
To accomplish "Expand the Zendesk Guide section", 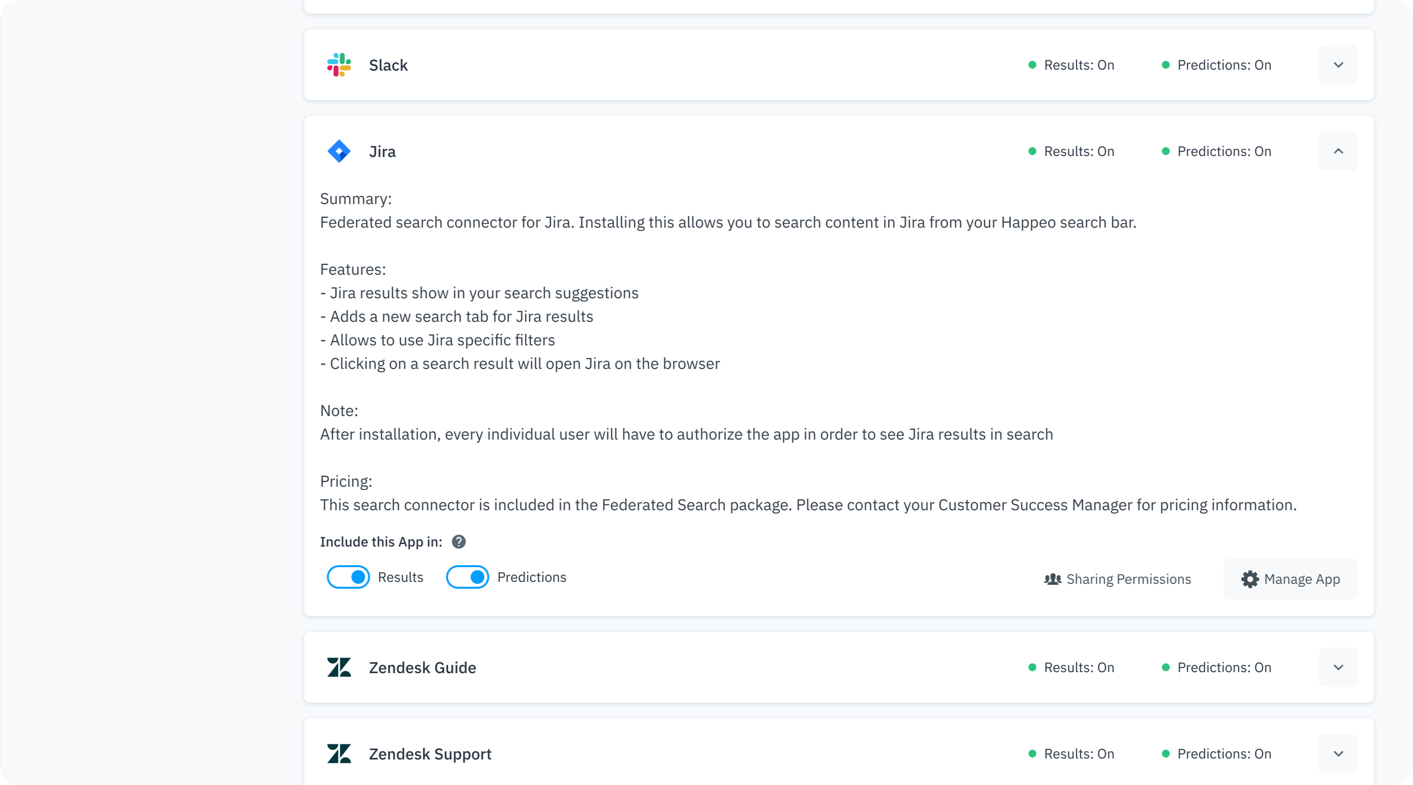I will click(x=1338, y=667).
